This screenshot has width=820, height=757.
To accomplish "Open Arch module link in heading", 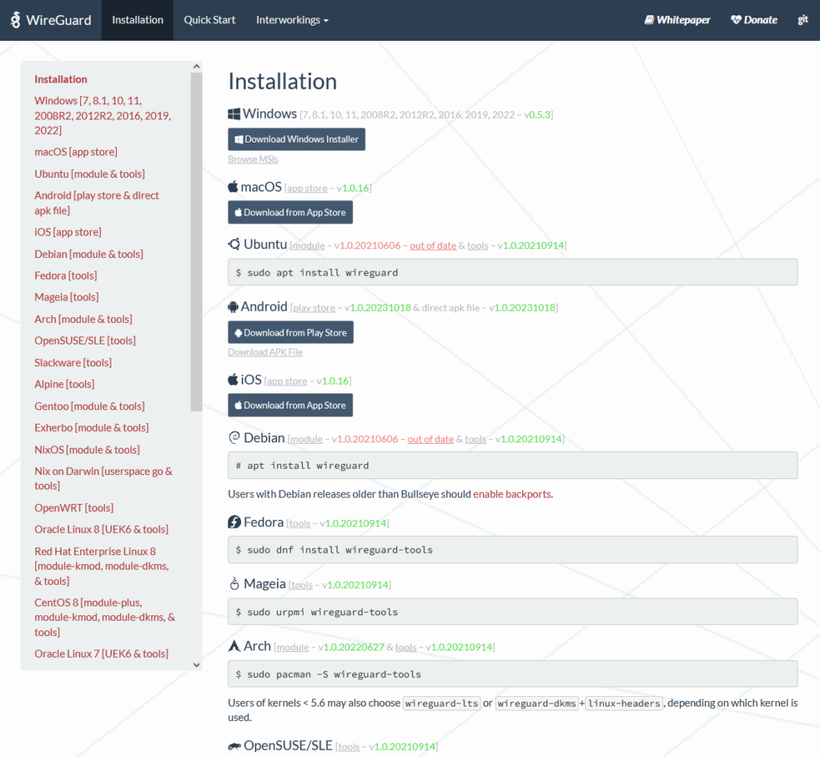I will [x=293, y=648].
